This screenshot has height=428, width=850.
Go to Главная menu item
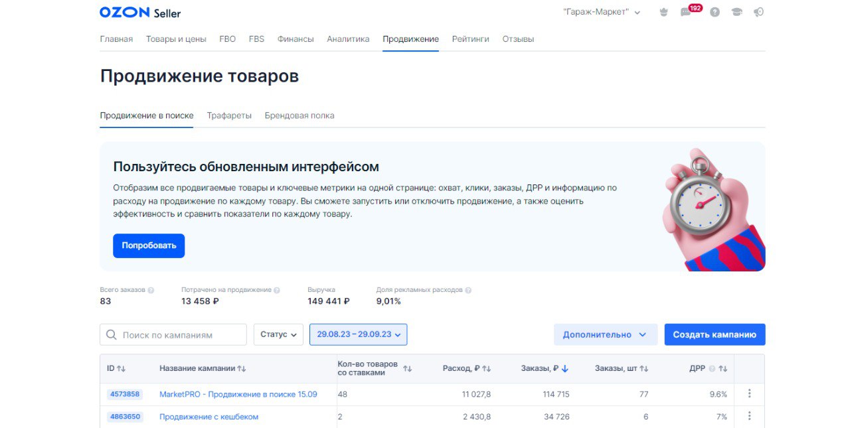pos(116,38)
